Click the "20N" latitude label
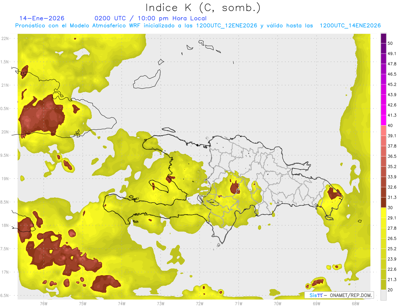This screenshot has width=399, height=308. click(6, 132)
